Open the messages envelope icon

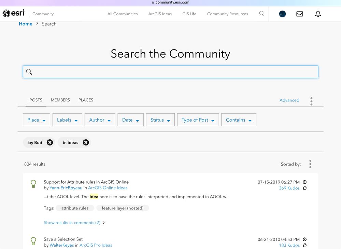pos(300,14)
